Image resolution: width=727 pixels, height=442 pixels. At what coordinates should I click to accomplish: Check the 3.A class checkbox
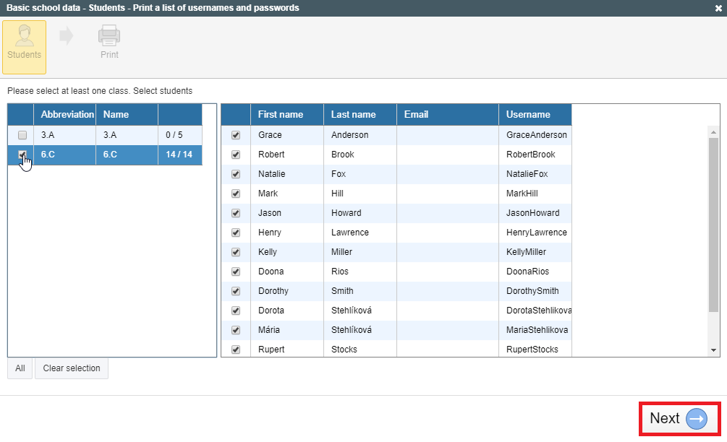22,135
